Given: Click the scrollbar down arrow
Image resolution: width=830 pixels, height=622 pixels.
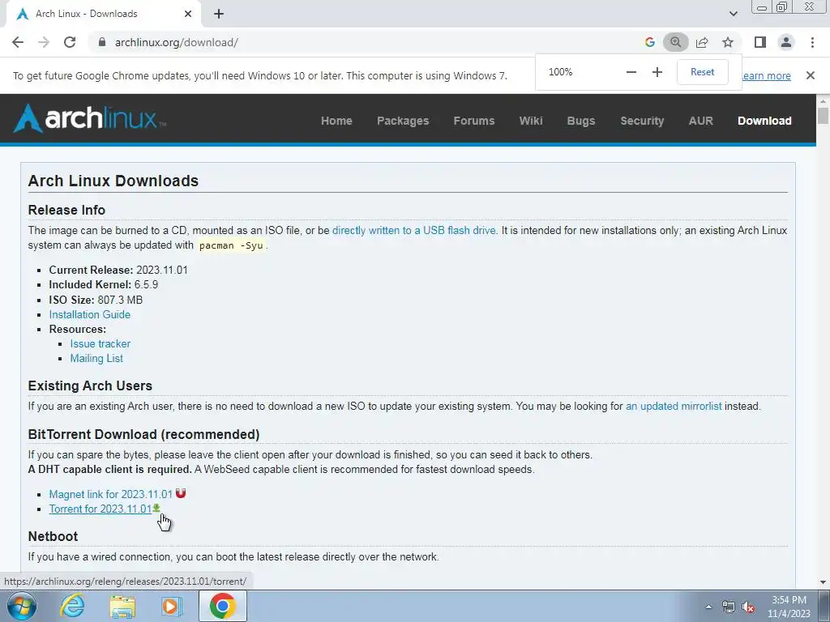Looking at the screenshot, I should 823,582.
